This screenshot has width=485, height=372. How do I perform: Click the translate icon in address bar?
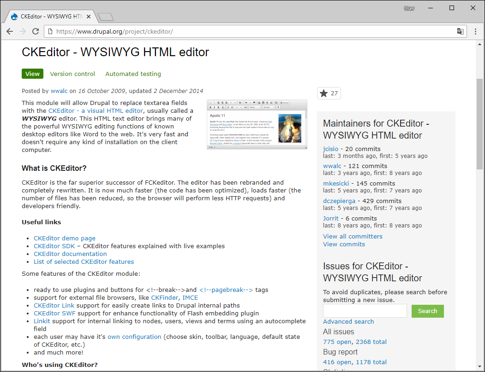(460, 31)
